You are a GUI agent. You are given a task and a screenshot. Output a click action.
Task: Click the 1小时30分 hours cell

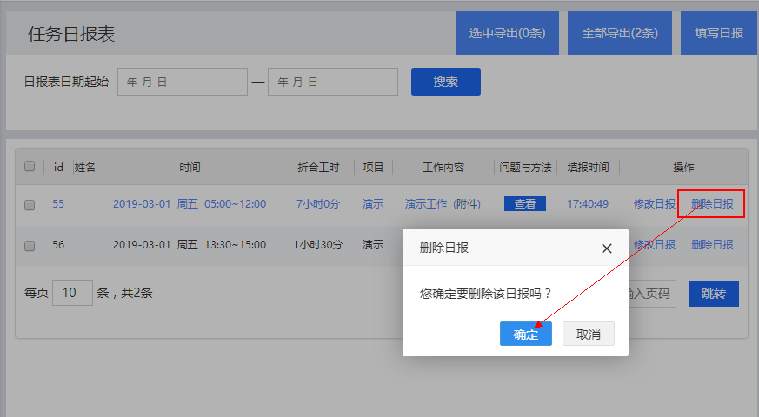pyautogui.click(x=318, y=245)
